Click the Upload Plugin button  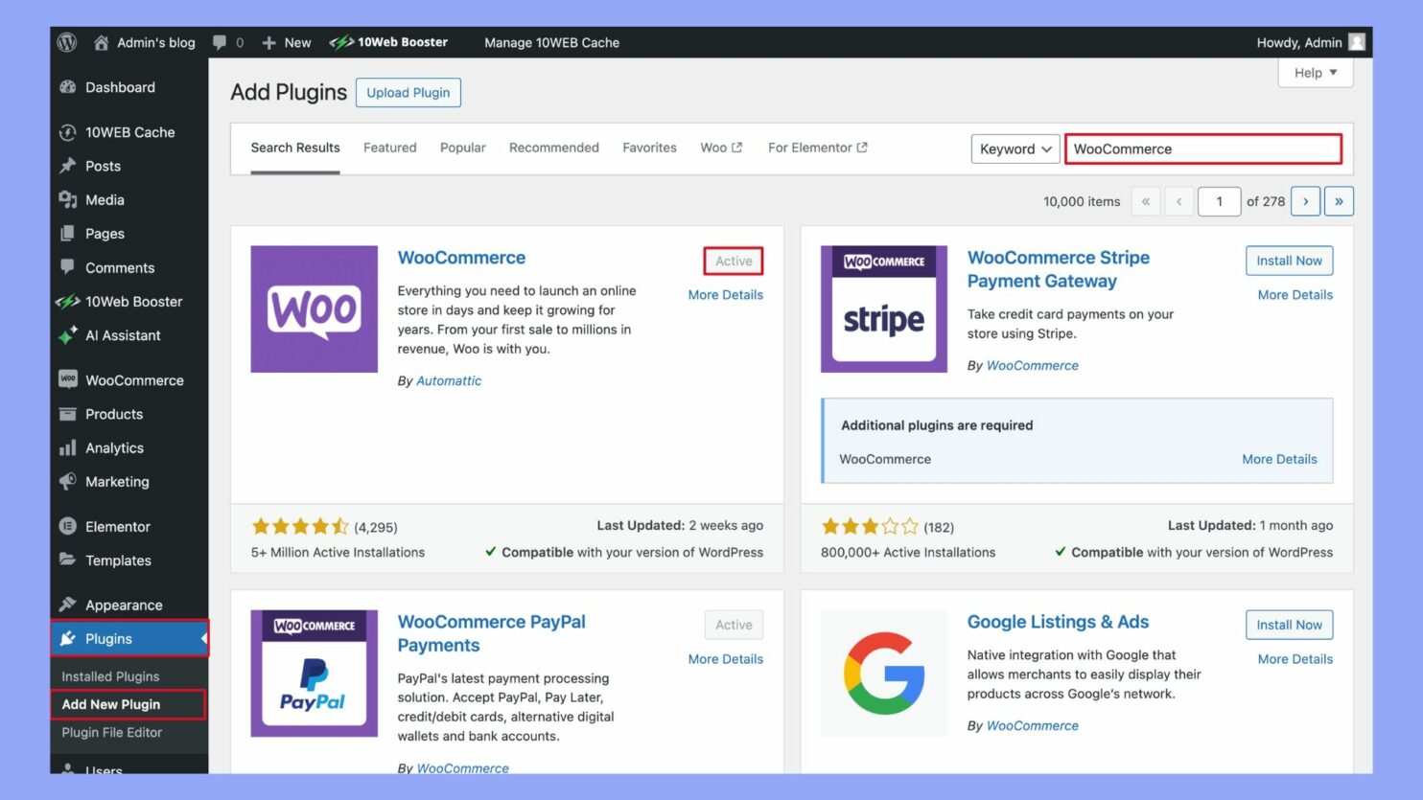point(408,92)
